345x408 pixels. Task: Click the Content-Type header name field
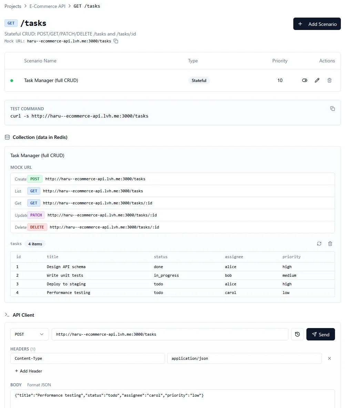coord(88,358)
